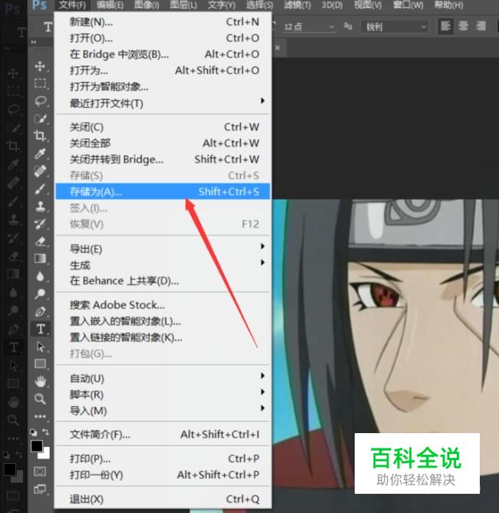
Task: Open the anti-aliasing dropdown showing 锐利
Action: 395,27
